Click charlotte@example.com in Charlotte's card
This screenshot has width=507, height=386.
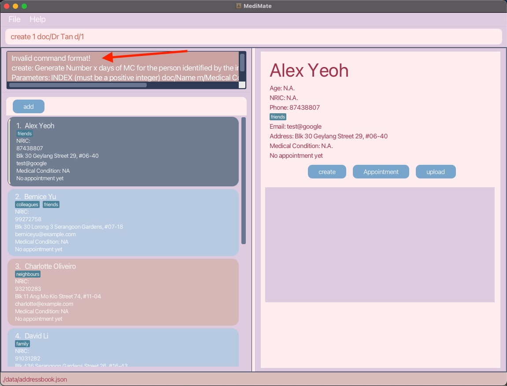(x=44, y=304)
